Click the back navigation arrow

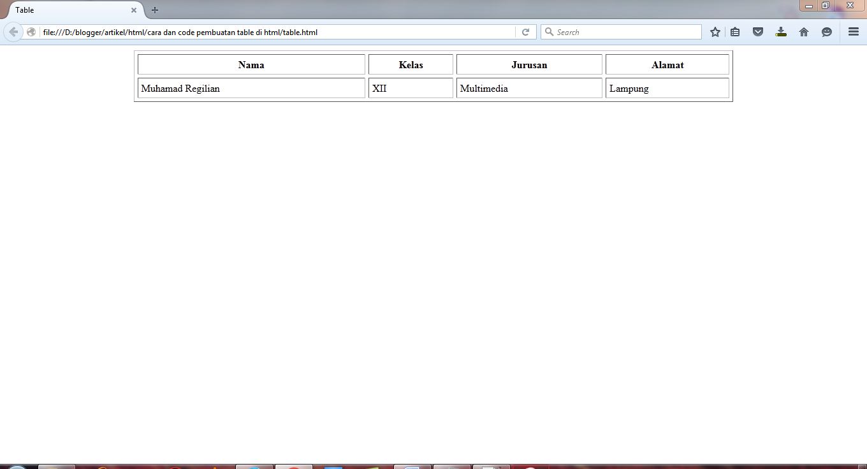[x=13, y=32]
